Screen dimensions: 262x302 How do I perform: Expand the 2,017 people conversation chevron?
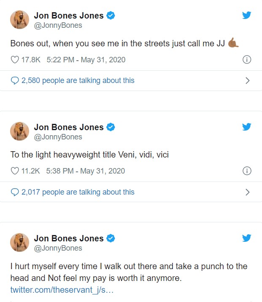click(x=247, y=192)
